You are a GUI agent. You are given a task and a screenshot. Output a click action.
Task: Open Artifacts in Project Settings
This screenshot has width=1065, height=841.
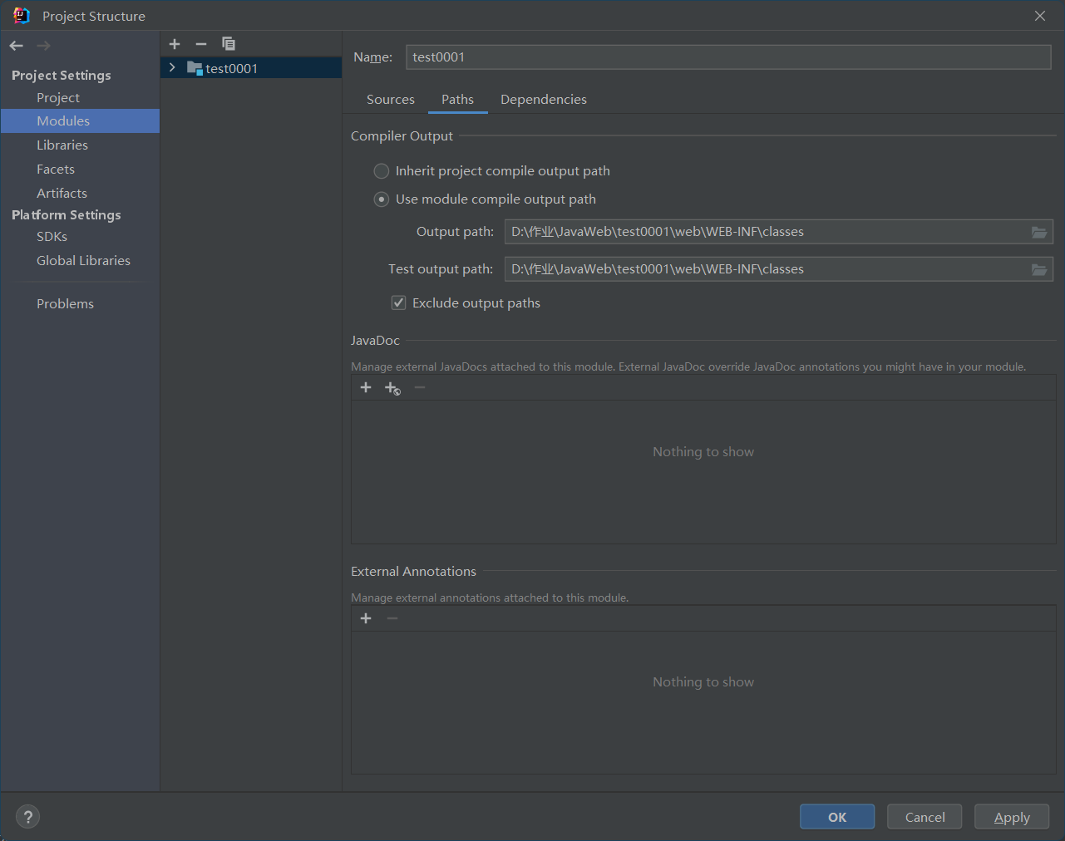pos(62,193)
